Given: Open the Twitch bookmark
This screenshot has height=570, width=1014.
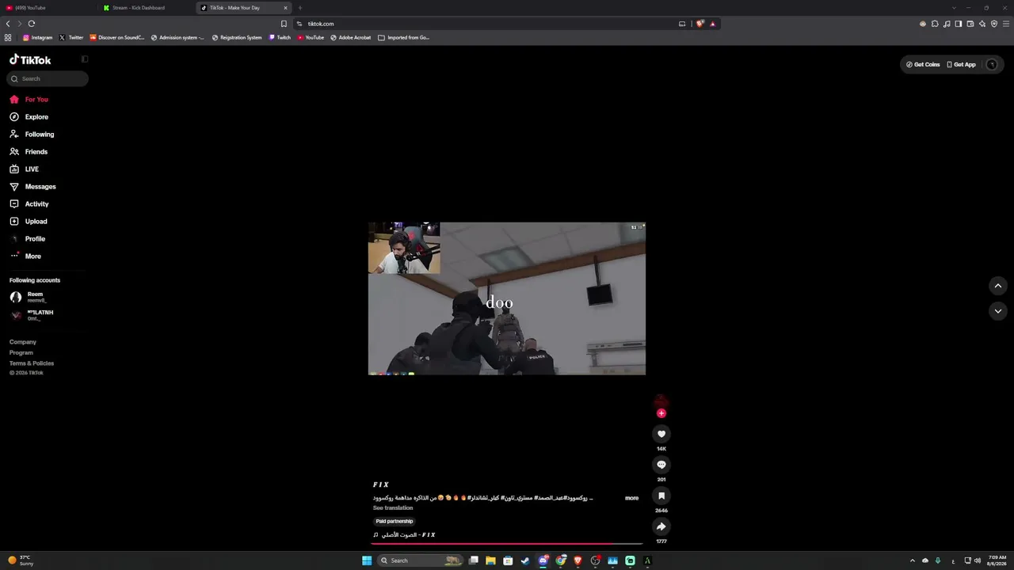Looking at the screenshot, I should tap(280, 37).
